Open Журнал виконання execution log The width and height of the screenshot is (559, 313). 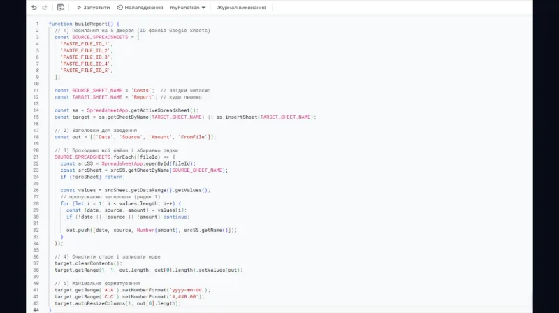pos(241,8)
